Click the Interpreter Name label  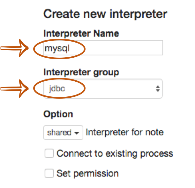coord(81,33)
